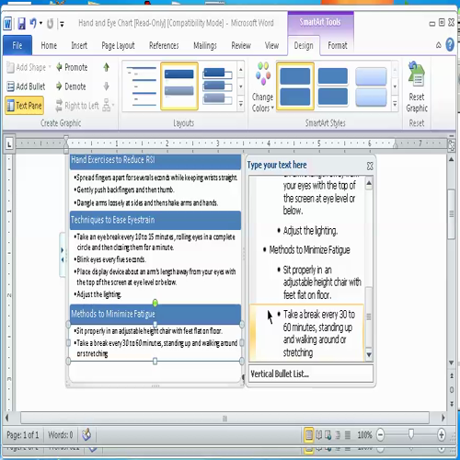Click the Undo arrow icon

(x=33, y=23)
